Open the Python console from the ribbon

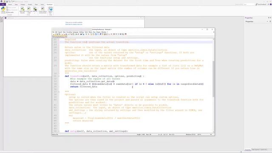tap(3, 10)
